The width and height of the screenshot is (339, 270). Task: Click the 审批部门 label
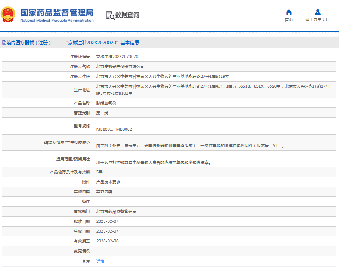[82, 212]
